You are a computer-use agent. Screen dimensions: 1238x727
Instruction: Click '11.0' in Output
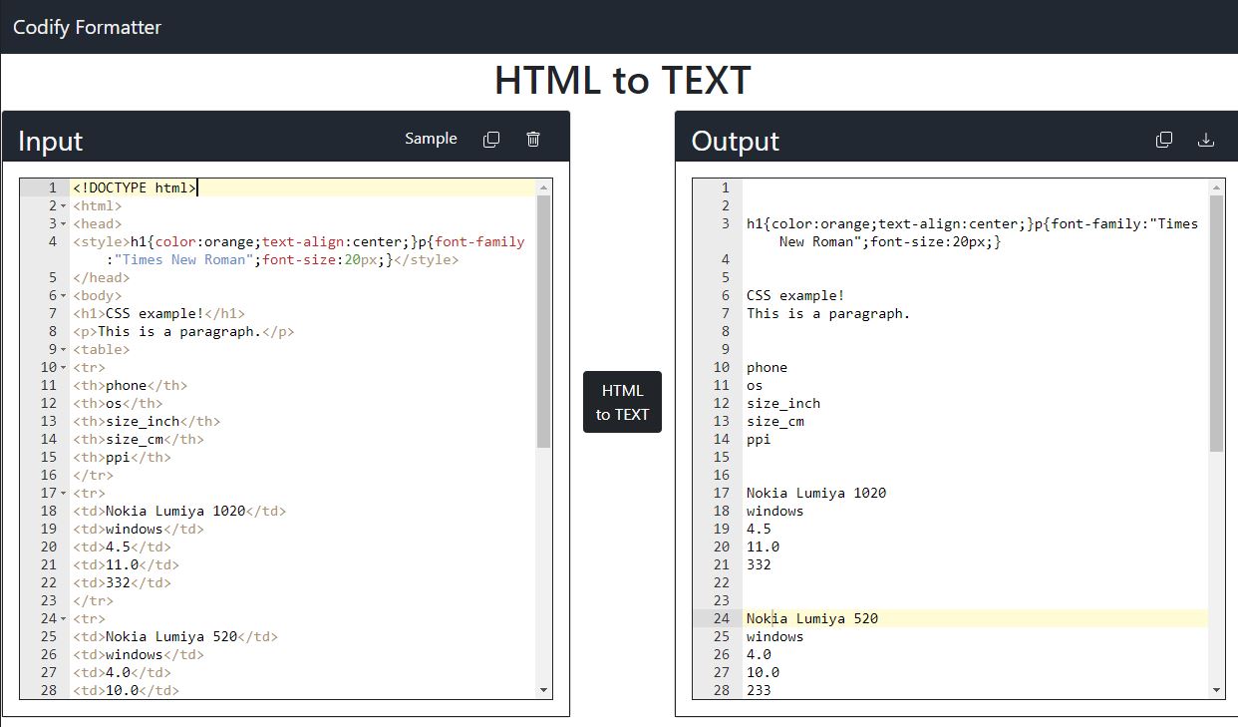[763, 546]
